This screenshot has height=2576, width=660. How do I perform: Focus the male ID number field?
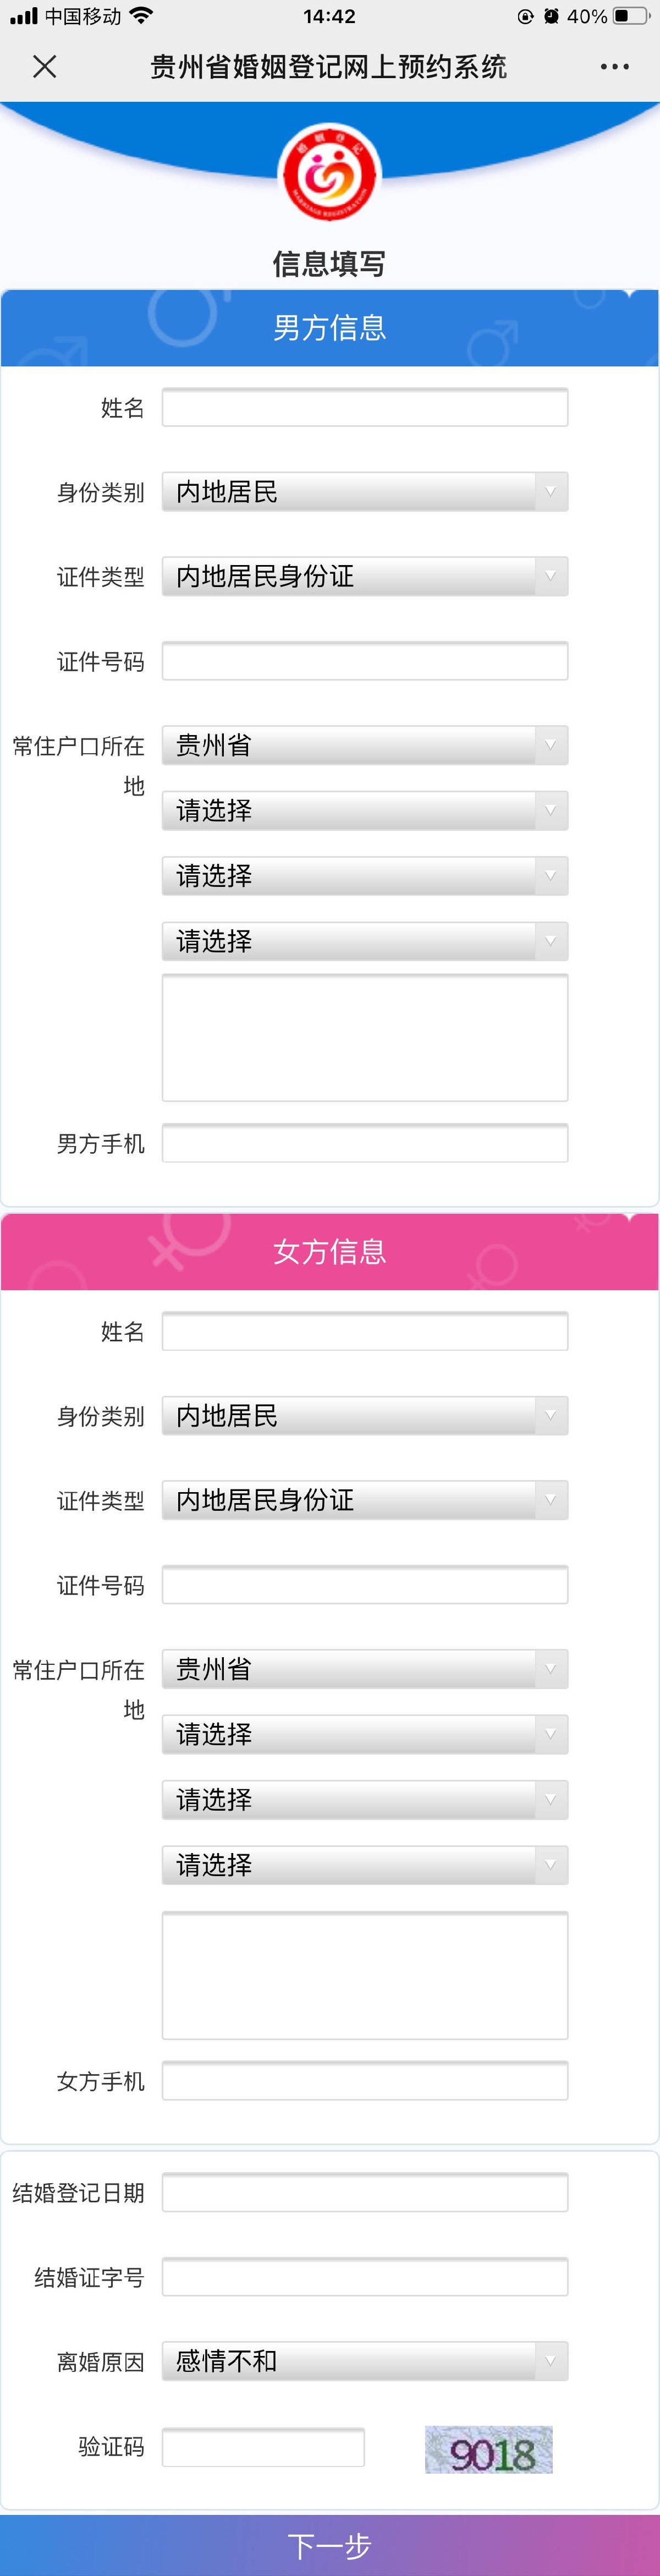[365, 661]
